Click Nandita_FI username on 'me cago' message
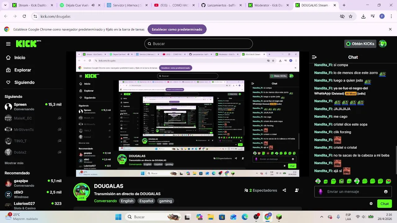Viewport: 397px width, 223px height. pyautogui.click(x=323, y=116)
